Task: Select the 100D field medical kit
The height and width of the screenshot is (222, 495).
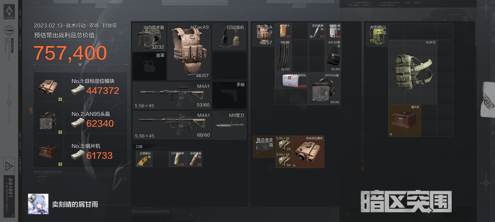Action: pyautogui.click(x=291, y=81)
